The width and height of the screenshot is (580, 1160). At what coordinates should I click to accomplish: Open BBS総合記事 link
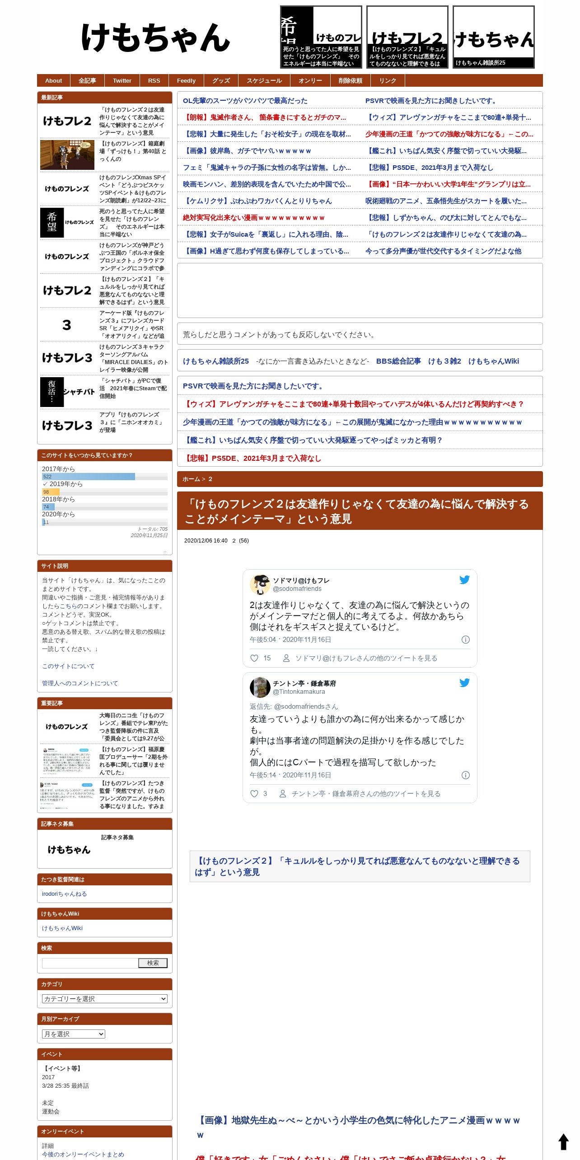[x=398, y=361]
